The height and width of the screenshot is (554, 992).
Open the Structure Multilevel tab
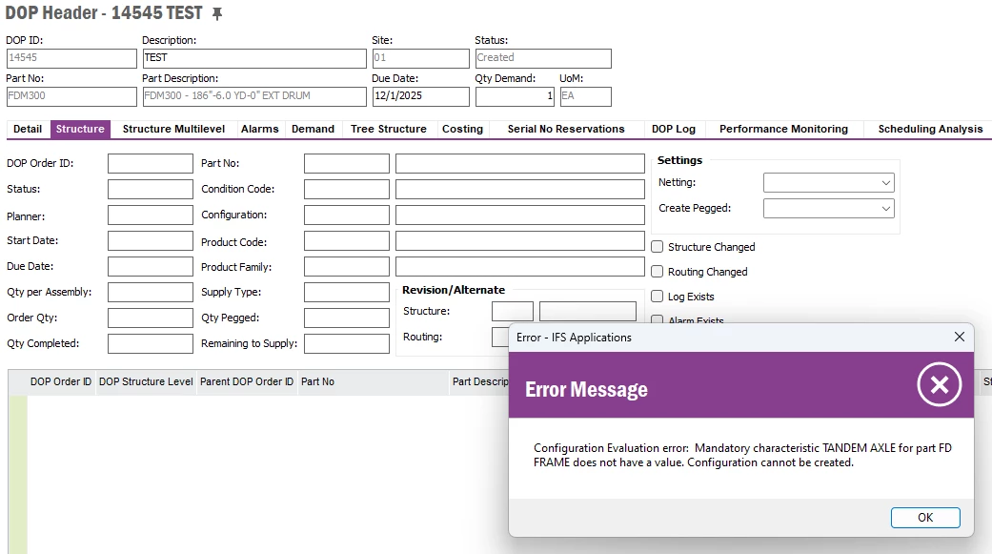click(174, 129)
